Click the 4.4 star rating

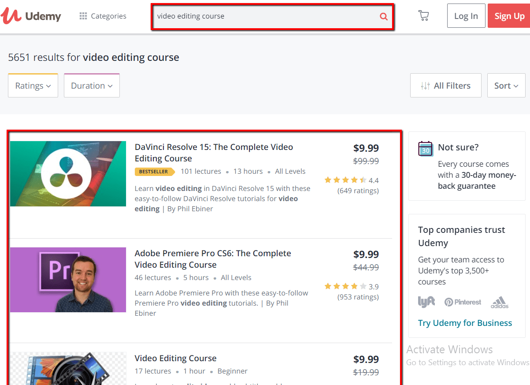coord(351,180)
